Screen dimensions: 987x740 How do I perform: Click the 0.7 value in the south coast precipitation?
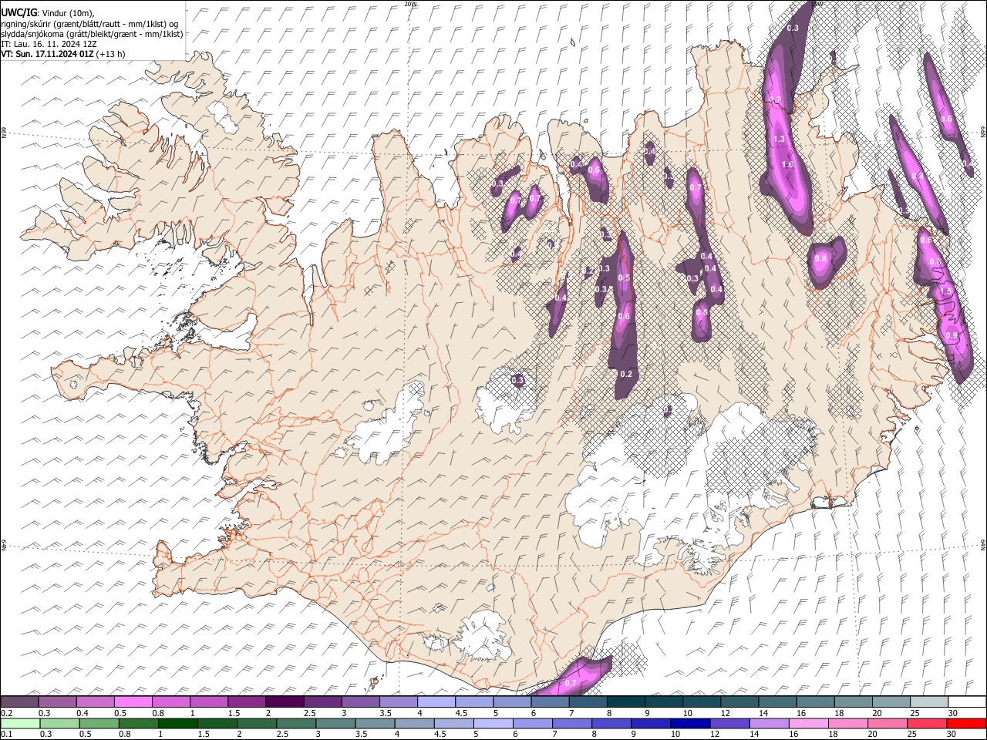coord(571,684)
